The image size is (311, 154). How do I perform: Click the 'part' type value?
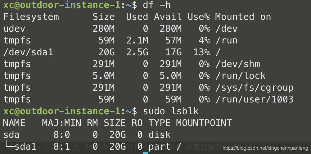click(160, 146)
